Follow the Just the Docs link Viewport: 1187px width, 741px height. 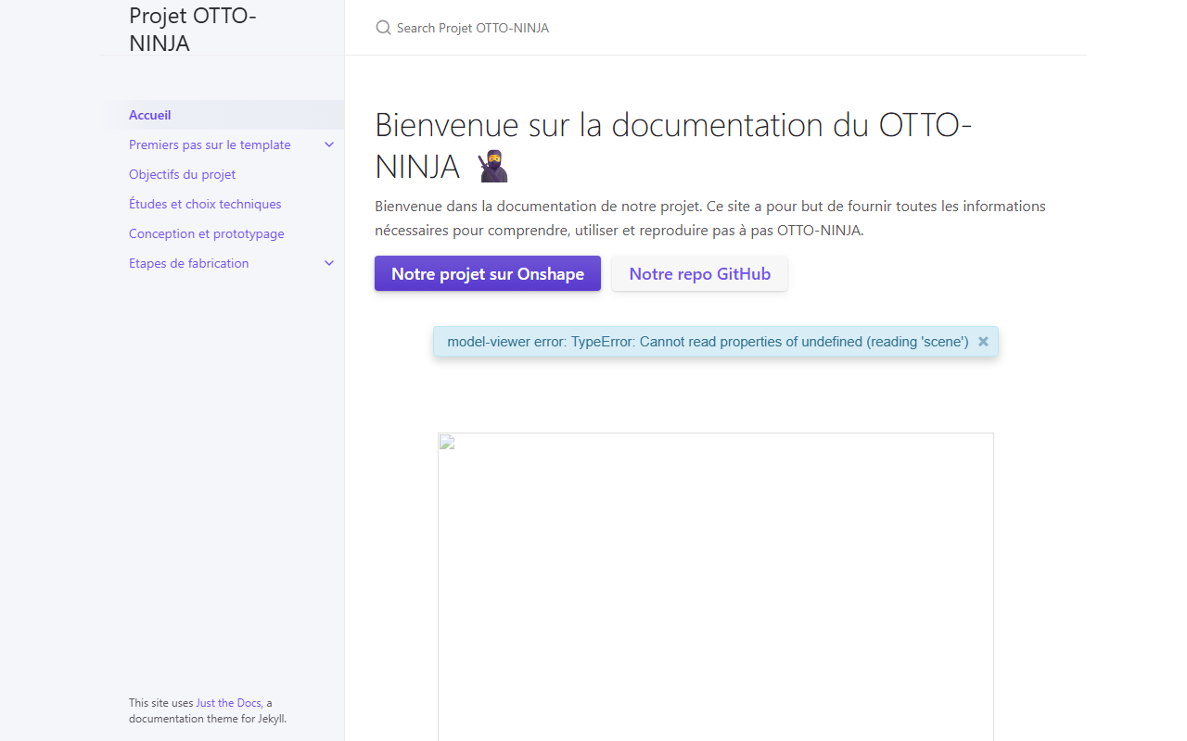(x=228, y=703)
